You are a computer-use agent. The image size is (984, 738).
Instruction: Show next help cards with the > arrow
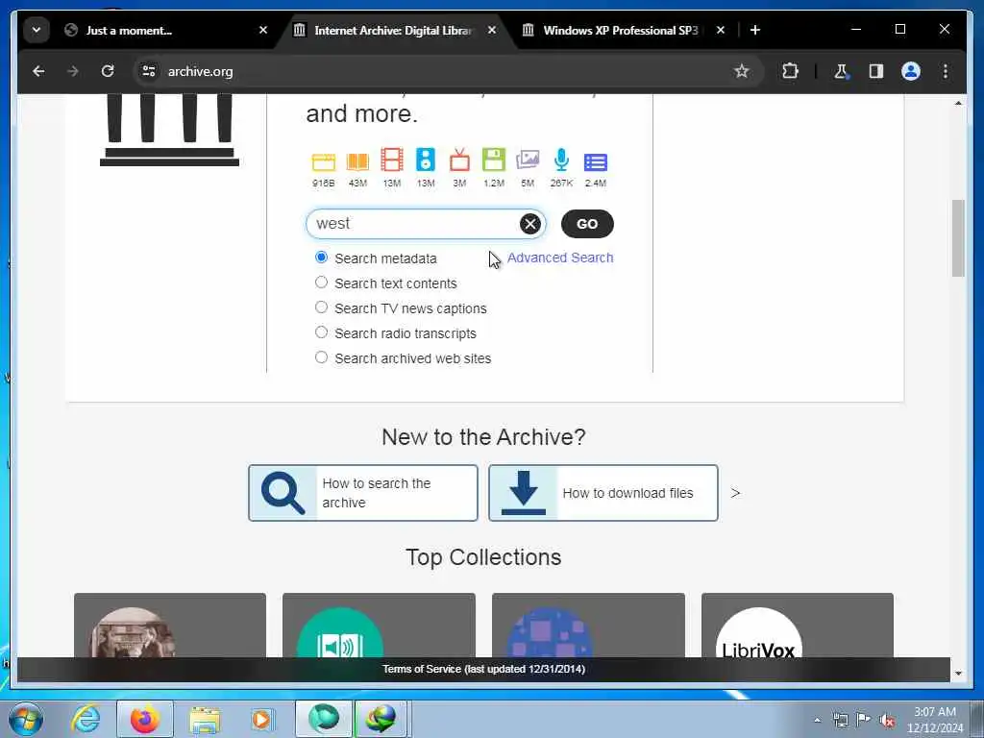735,493
